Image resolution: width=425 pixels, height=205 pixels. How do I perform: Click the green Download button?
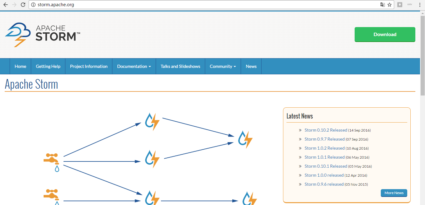(x=385, y=35)
